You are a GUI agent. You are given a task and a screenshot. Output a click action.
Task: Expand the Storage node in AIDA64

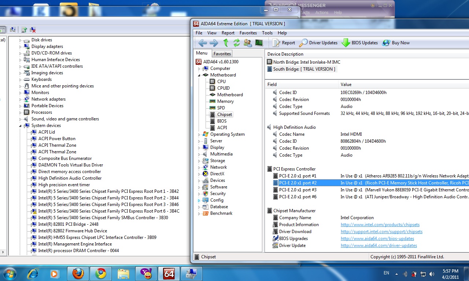199,161
